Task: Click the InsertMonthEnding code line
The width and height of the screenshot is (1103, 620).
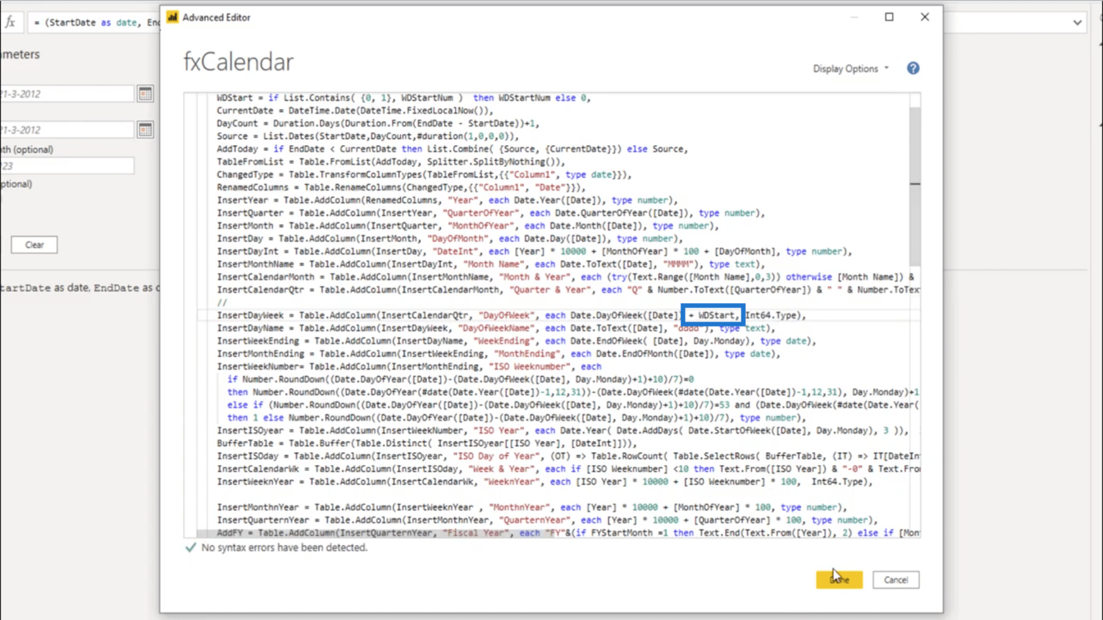Action: click(498, 354)
